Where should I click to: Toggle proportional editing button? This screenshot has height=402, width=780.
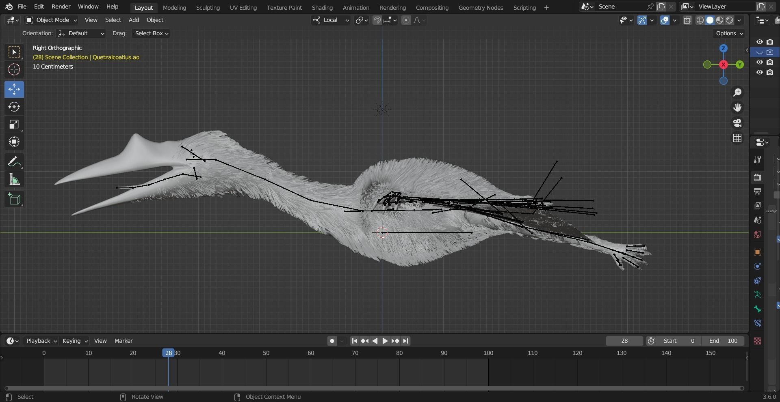point(406,20)
